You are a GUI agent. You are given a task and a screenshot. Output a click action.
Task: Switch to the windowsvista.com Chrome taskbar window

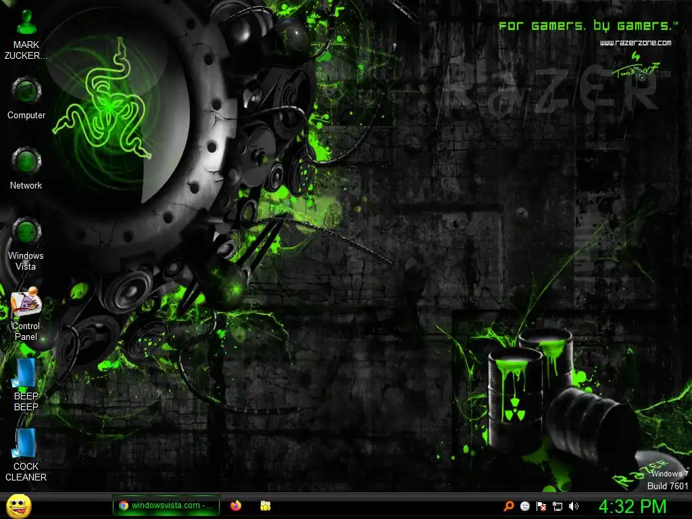click(x=166, y=505)
